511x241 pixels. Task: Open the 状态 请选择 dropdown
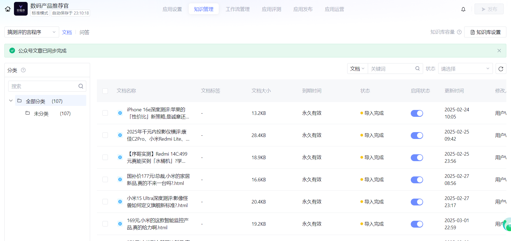click(465, 69)
